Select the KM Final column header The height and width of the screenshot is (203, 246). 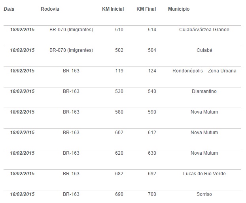coord(146,9)
